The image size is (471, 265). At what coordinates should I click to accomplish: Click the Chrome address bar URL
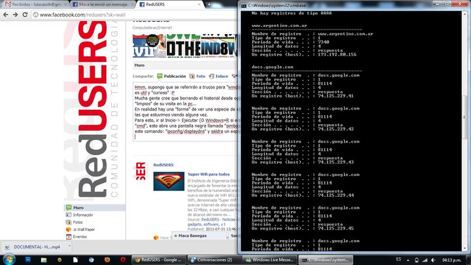pos(82,14)
